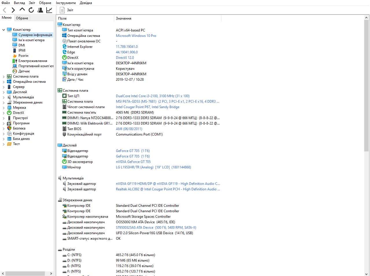
Task: Click the Тип BIOS row icon
Action: (x=64, y=129)
